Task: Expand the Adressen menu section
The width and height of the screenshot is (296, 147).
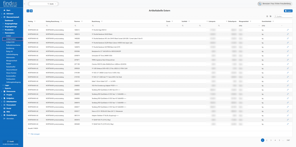Action: (x=1, y=14)
